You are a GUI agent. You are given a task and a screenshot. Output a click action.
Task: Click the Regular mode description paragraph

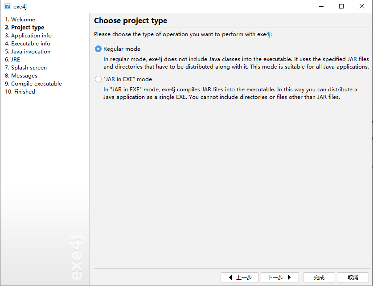[x=236, y=63]
